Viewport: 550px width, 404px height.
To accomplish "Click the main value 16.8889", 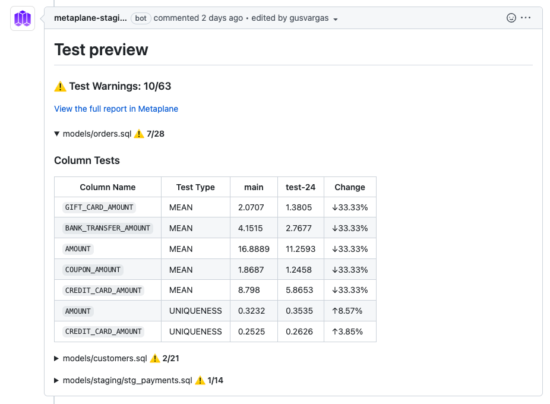I will [254, 249].
